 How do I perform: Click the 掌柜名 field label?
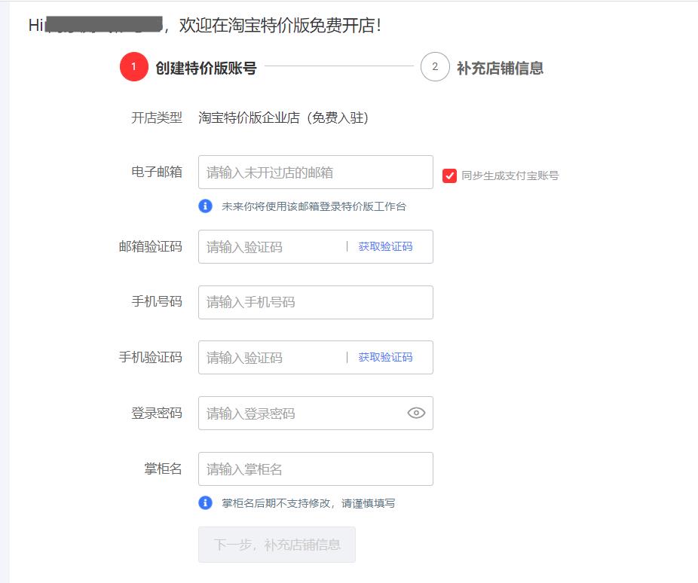(163, 469)
